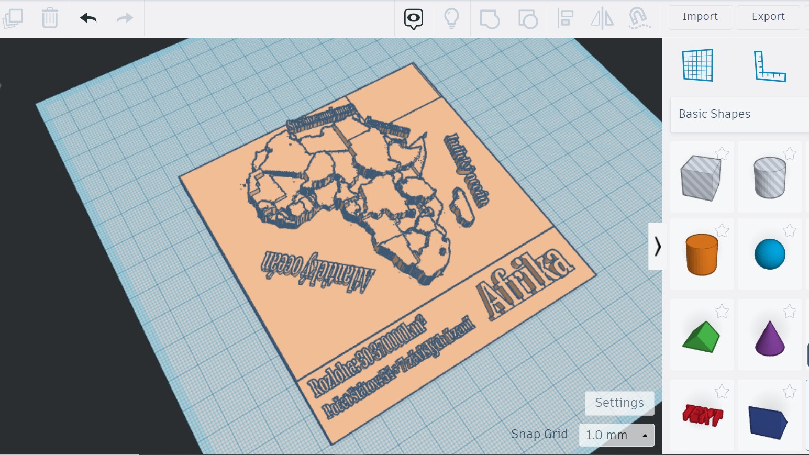
Task: Click the Group shapes icon
Action: tap(490, 19)
